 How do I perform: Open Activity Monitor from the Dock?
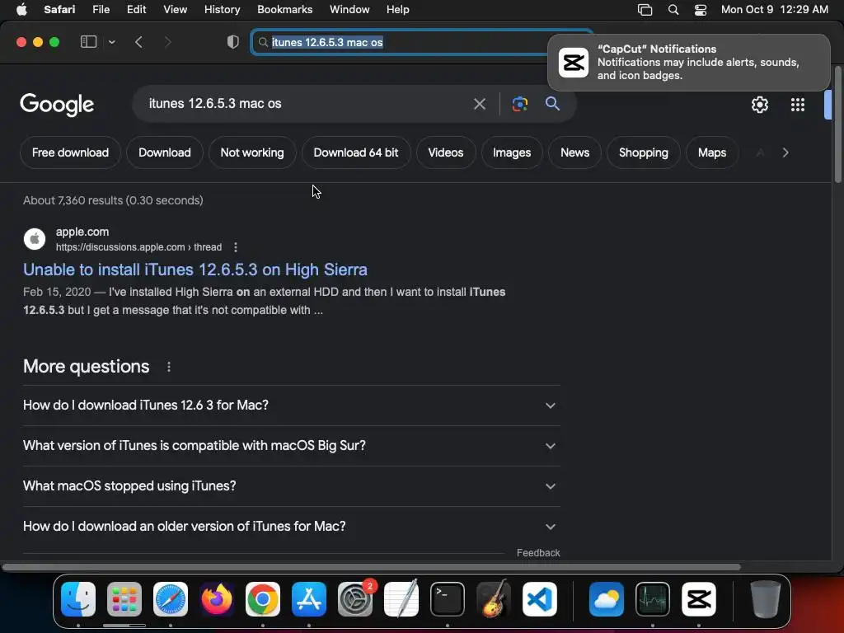tap(653, 599)
